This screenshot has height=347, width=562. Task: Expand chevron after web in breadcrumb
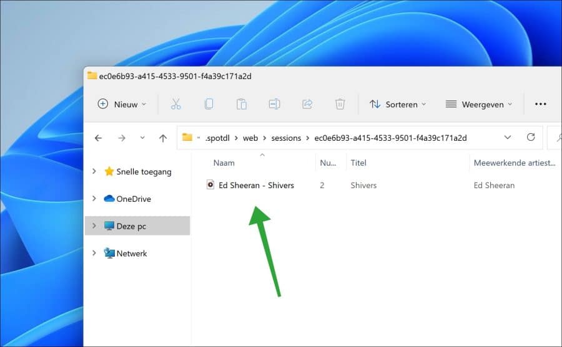[x=265, y=138]
